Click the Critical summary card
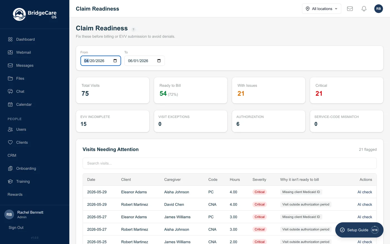Screen dimensions: 390x244 [x=347, y=90]
